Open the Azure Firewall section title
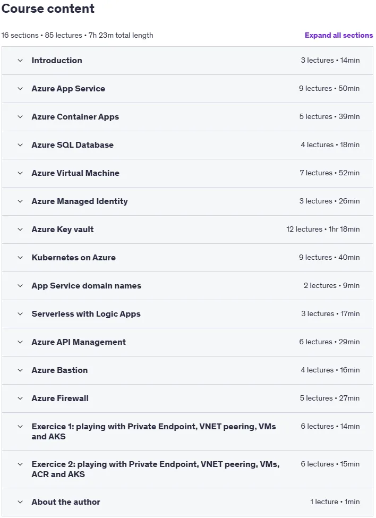 point(60,398)
